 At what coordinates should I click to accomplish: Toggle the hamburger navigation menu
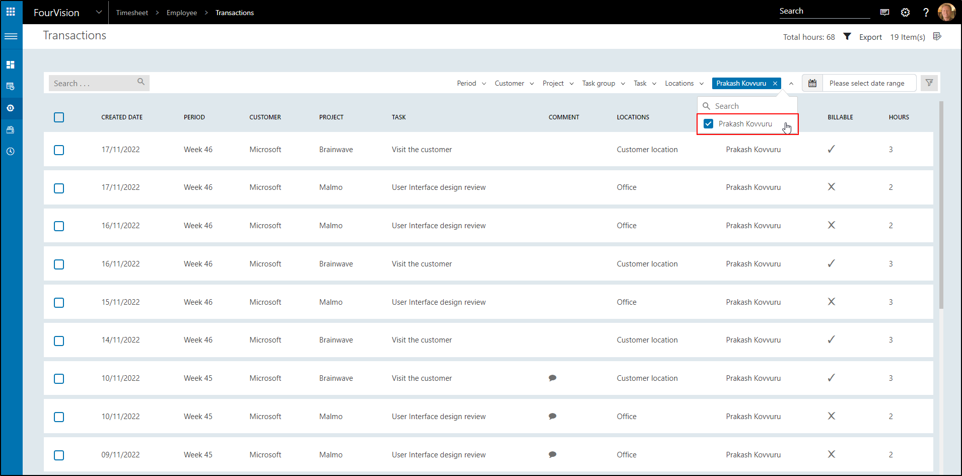11,36
